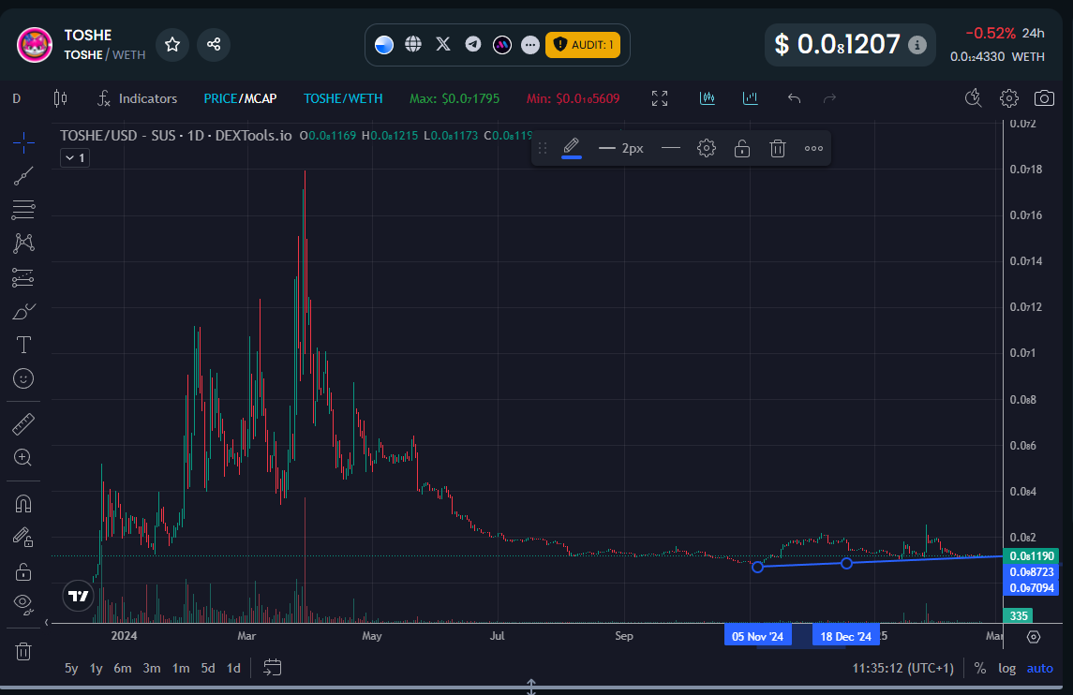Activate the zoom in tool
The height and width of the screenshot is (695, 1073).
pyautogui.click(x=23, y=458)
